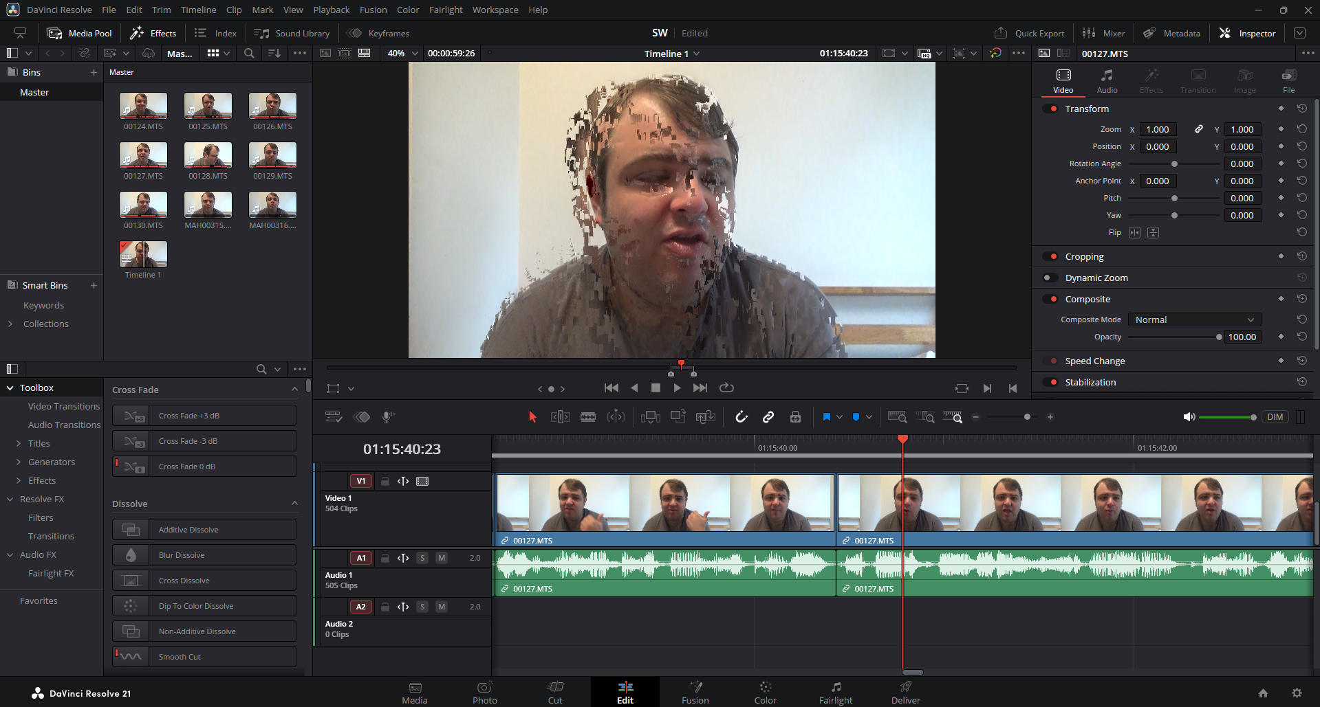Viewport: 1320px width, 707px height.
Task: Play the timeline forward
Action: click(x=678, y=388)
